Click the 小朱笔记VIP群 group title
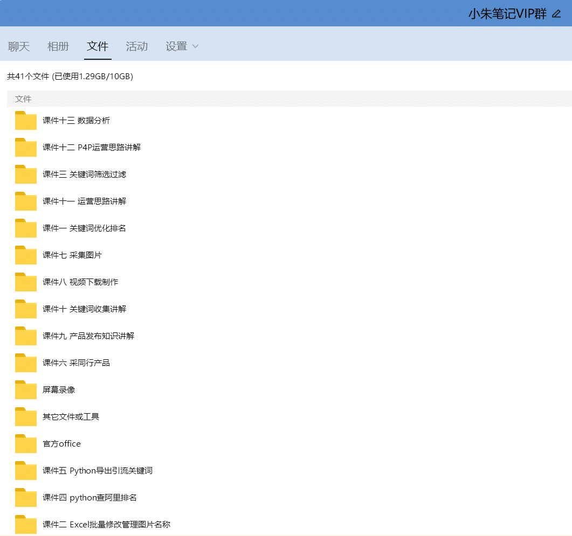Screen dimensions: 572x536 [507, 15]
